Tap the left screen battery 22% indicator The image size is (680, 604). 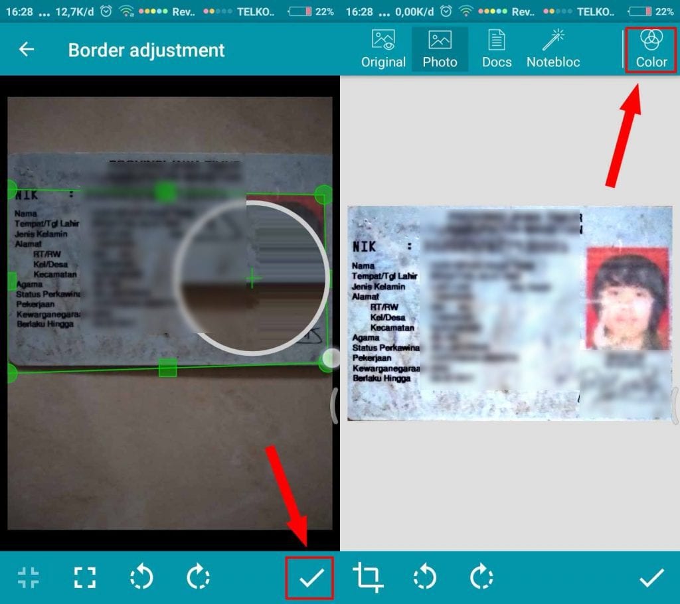click(311, 11)
